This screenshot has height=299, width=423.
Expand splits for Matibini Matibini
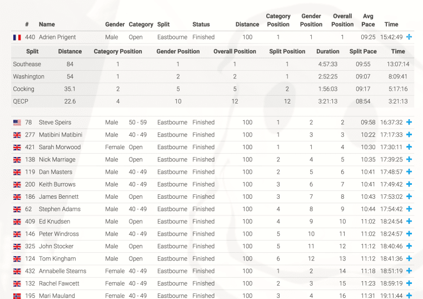(x=409, y=135)
